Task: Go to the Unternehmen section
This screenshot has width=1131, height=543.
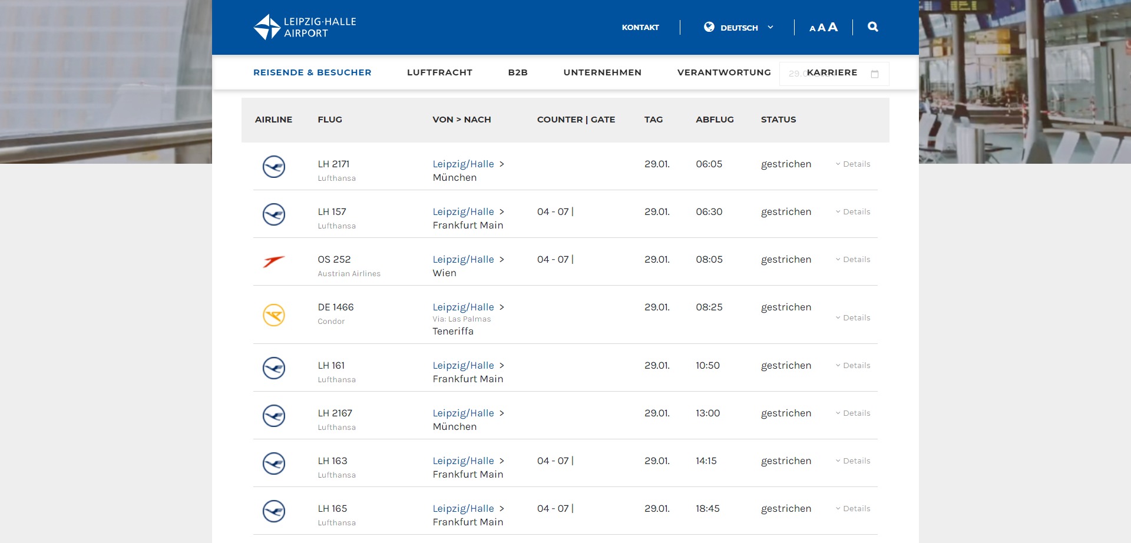Action: point(602,72)
